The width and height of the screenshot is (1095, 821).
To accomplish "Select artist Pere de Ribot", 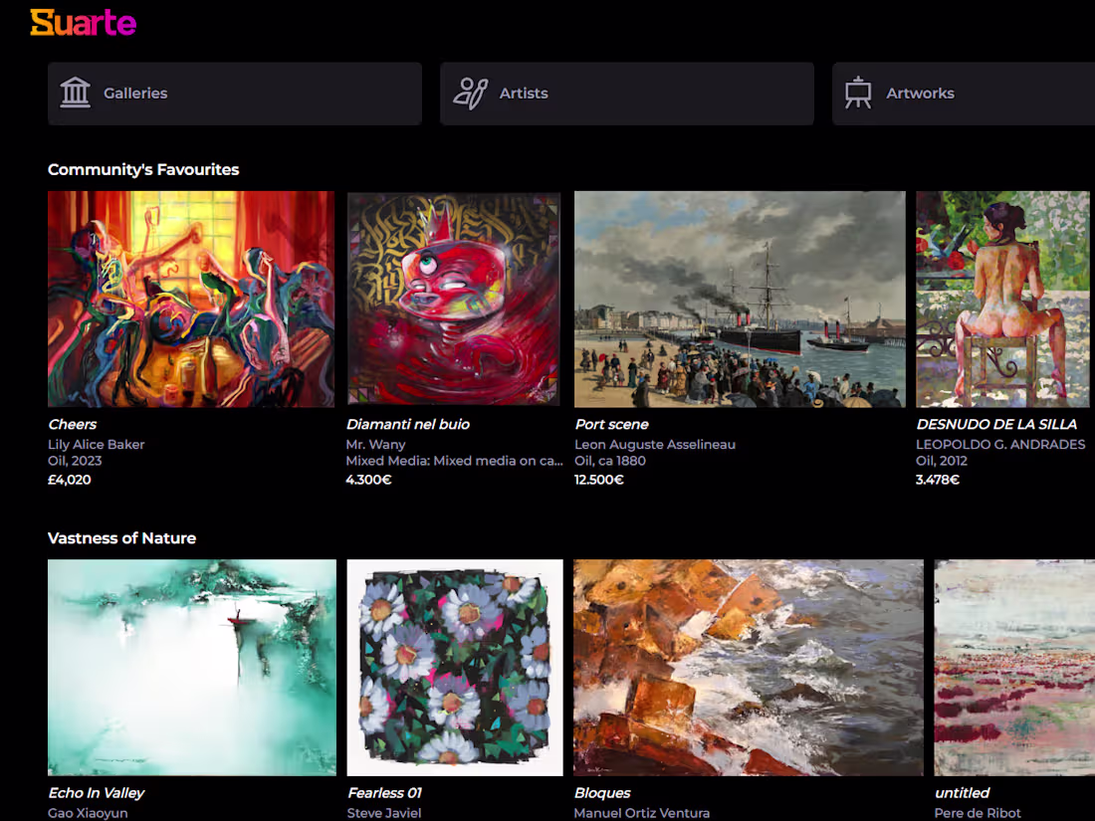I will click(977, 813).
